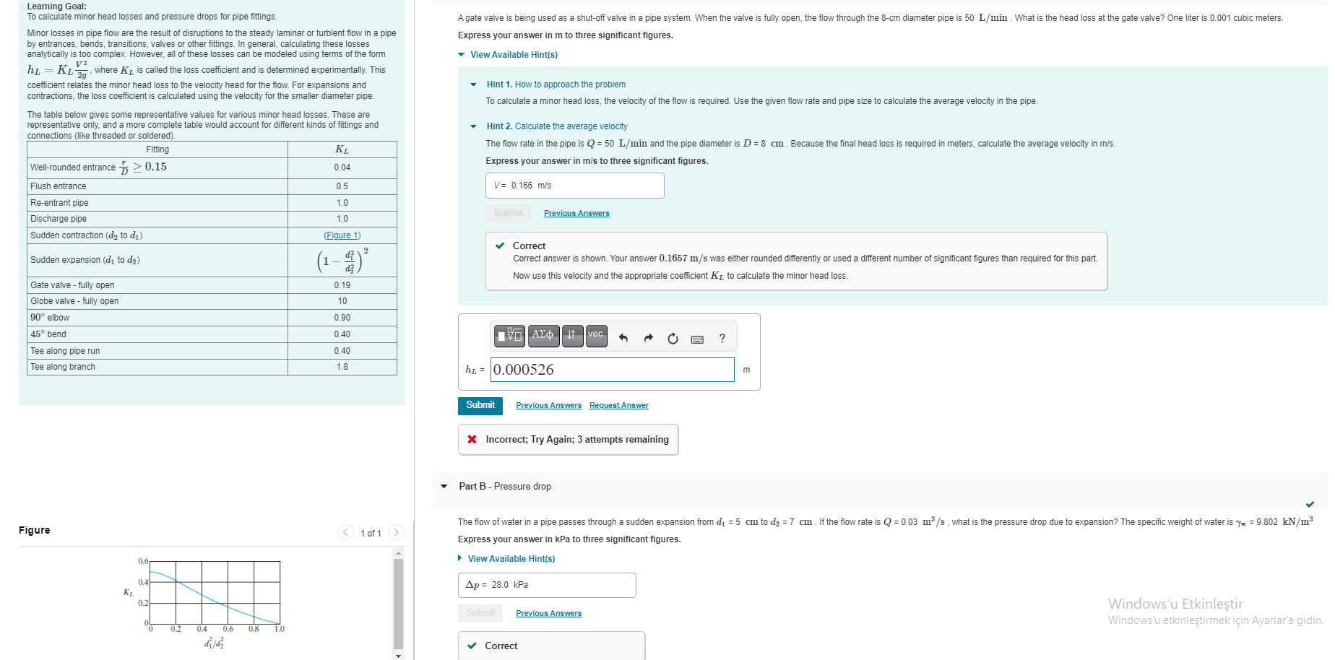
Task: Reset the answer field with circular arrow
Action: 673,338
